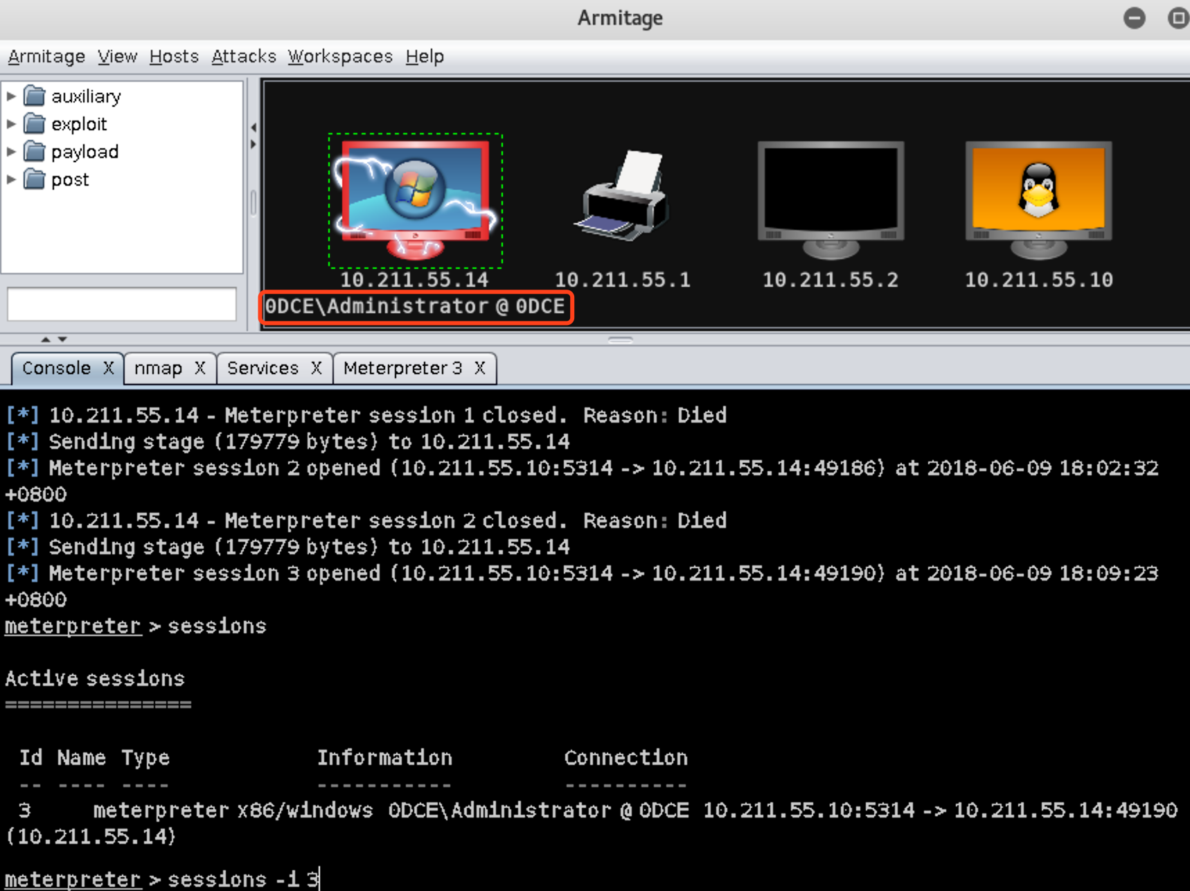Click 'Meterpreter session 2 opened' log line
This screenshot has height=891, width=1190.
[582, 481]
